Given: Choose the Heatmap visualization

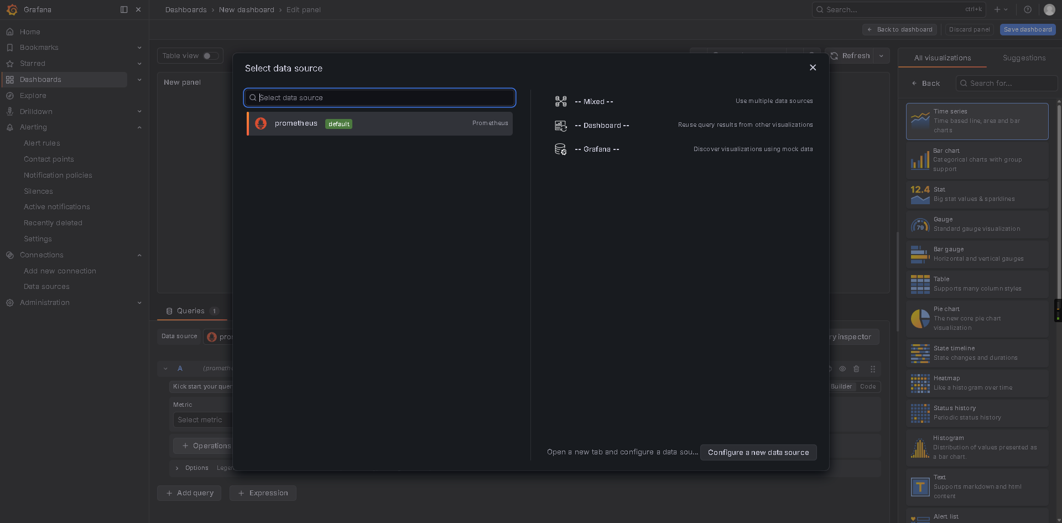Looking at the screenshot, I should (977, 383).
